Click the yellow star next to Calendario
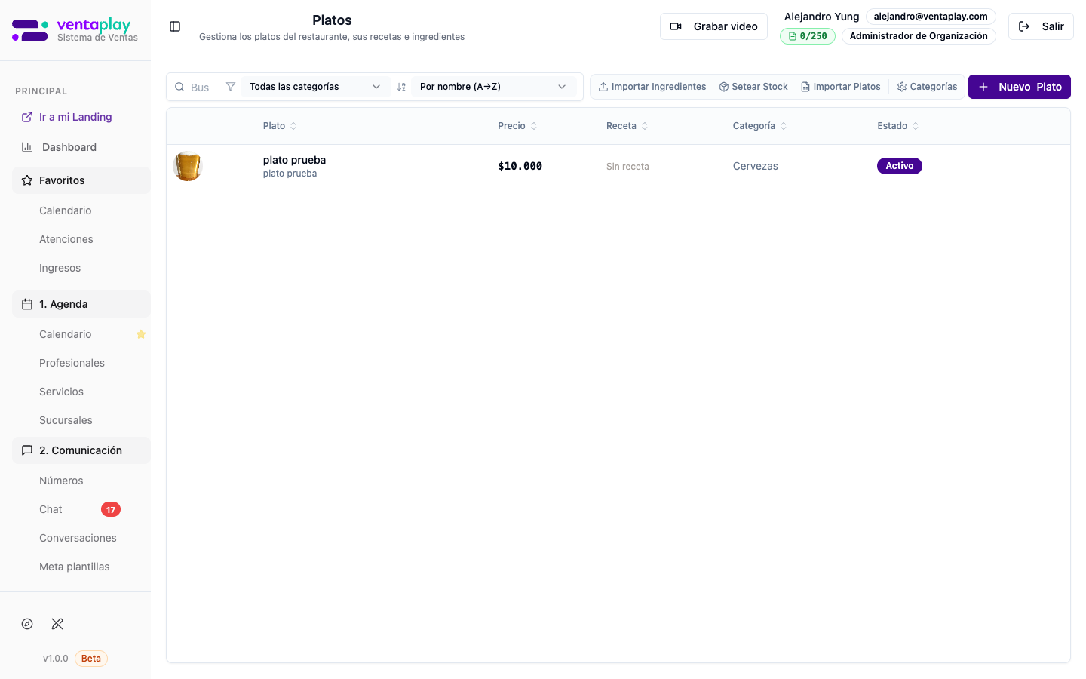Image resolution: width=1086 pixels, height=679 pixels. 141,334
